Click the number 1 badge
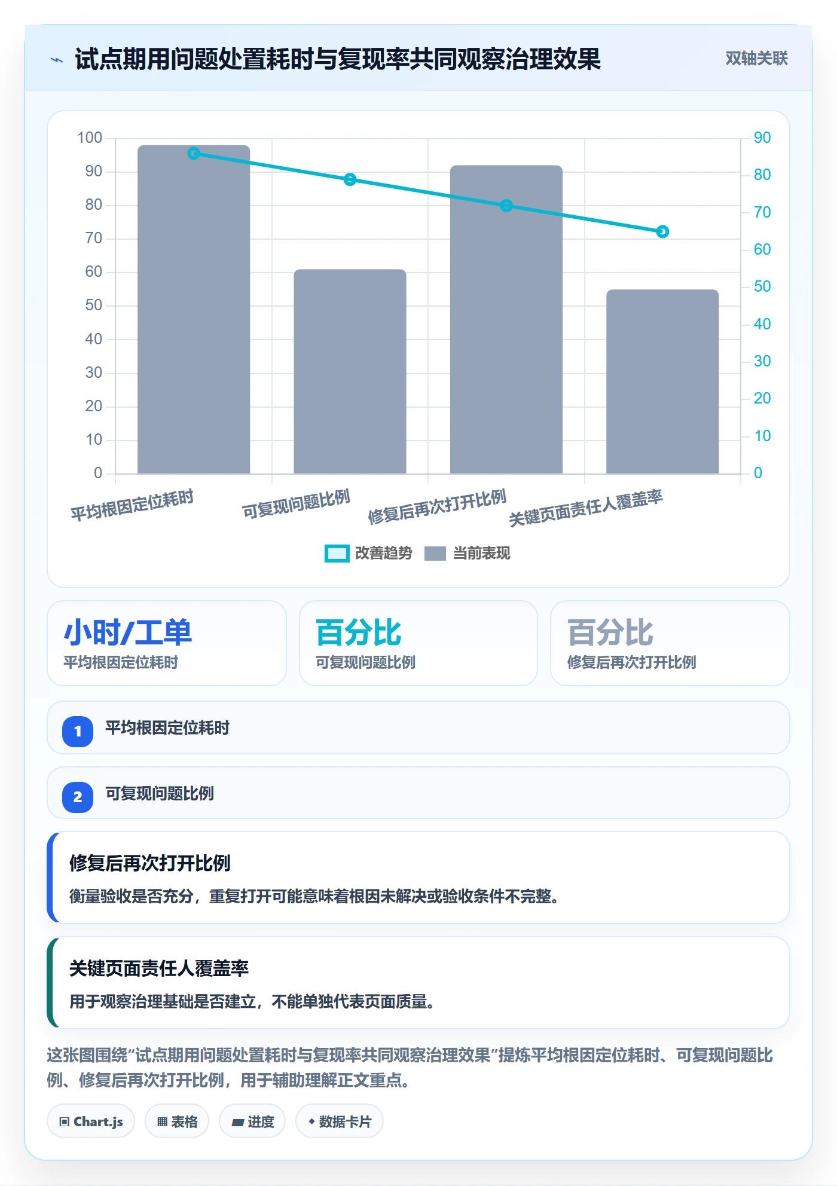 point(78,731)
